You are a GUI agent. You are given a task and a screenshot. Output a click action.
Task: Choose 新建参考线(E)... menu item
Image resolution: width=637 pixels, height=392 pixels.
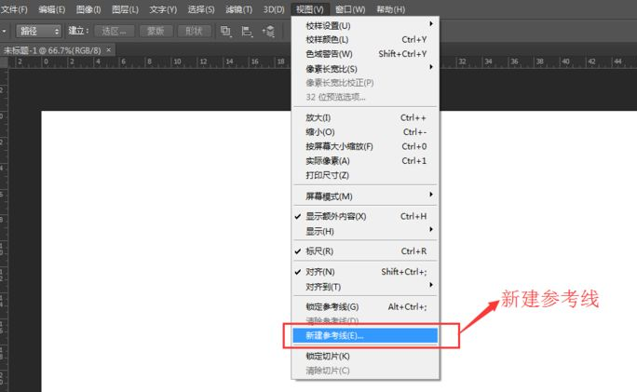point(365,335)
